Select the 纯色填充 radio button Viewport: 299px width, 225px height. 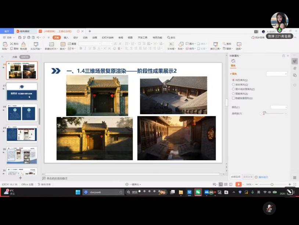click(233, 80)
